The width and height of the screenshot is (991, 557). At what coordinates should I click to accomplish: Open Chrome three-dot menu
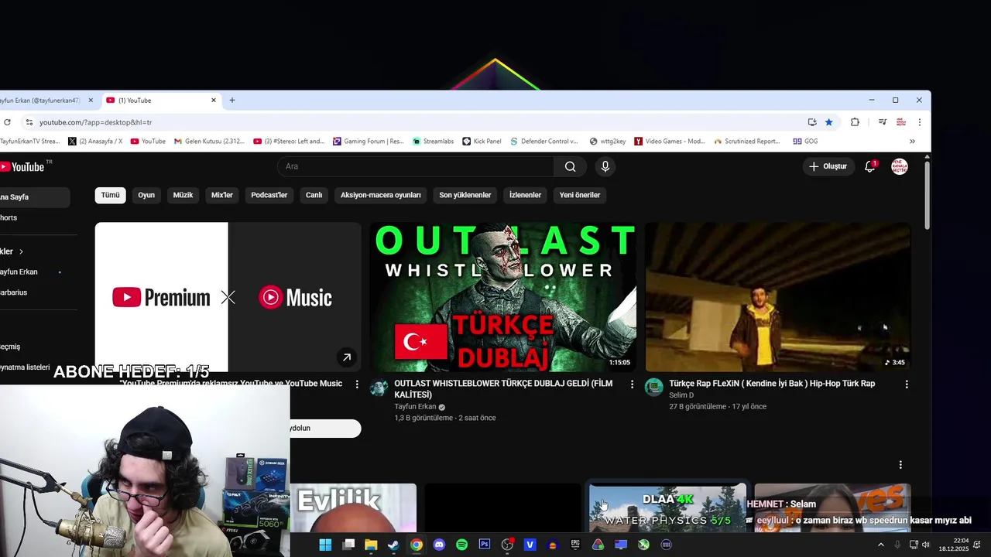(920, 122)
